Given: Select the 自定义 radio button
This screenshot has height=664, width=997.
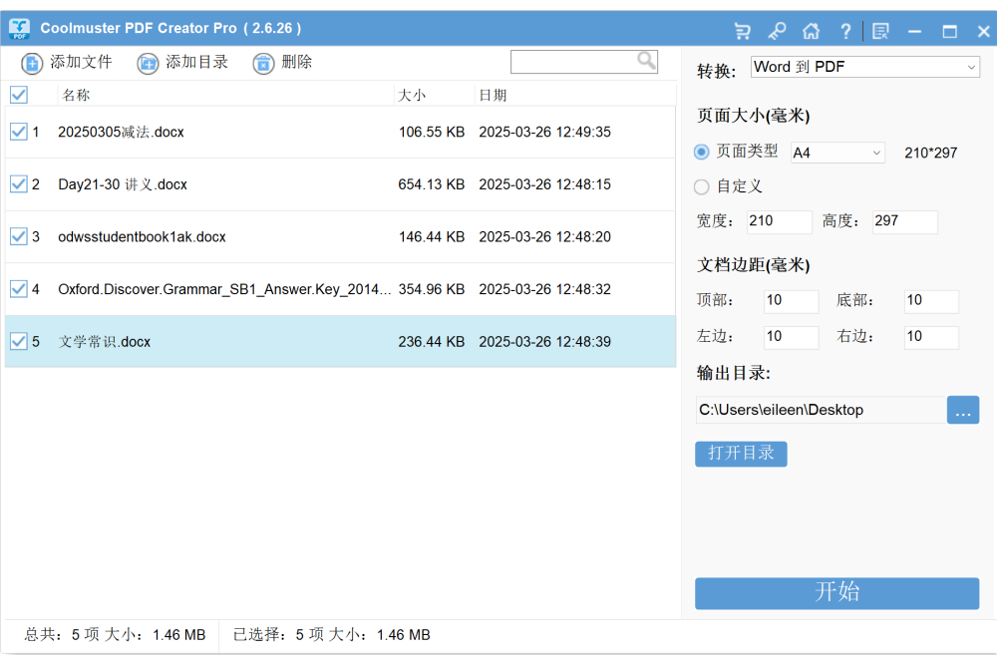Looking at the screenshot, I should (702, 186).
